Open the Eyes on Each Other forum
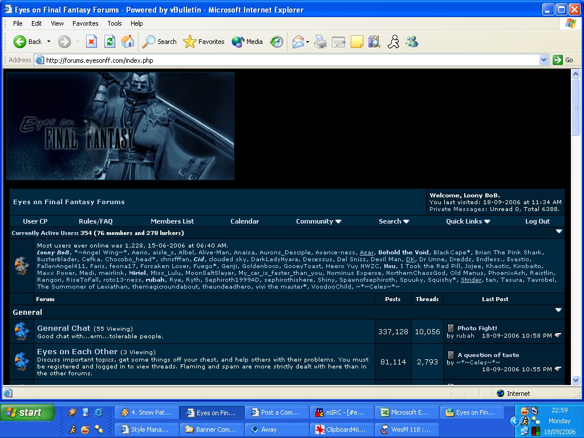 (x=78, y=351)
